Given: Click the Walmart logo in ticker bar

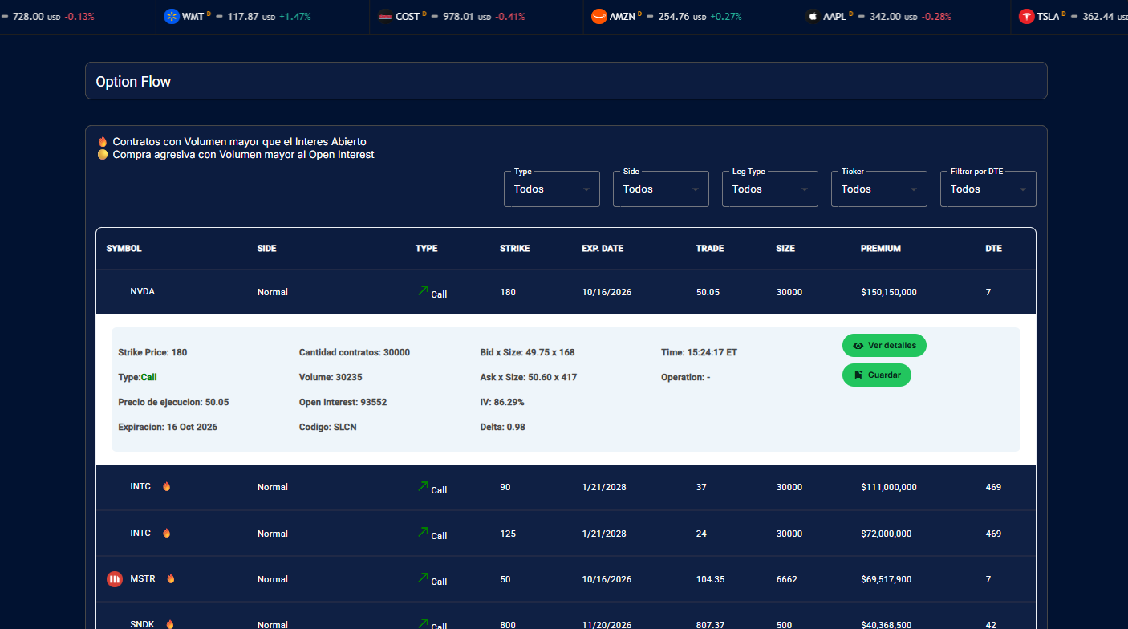Looking at the screenshot, I should click(x=171, y=16).
